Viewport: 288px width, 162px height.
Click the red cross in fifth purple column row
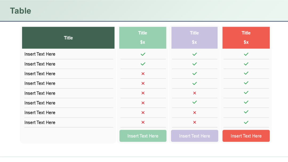194,93
